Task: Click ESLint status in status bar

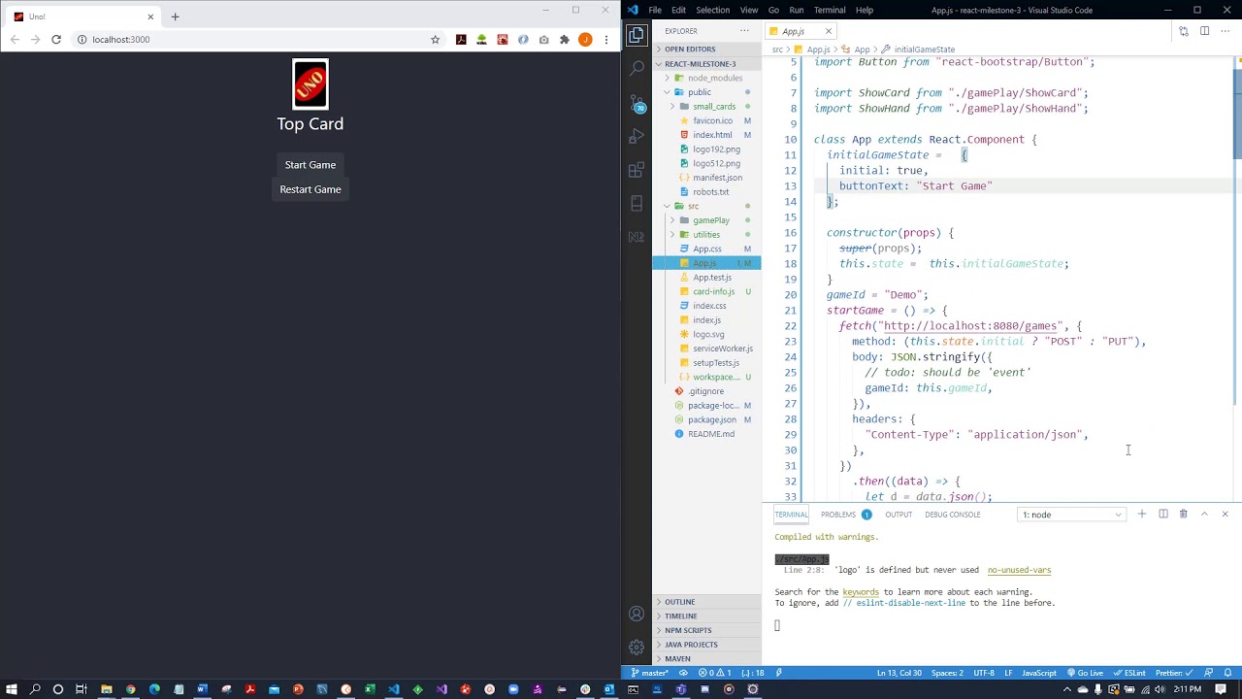Action: pos(1129,673)
